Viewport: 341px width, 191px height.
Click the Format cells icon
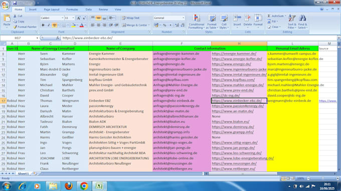[258, 18]
